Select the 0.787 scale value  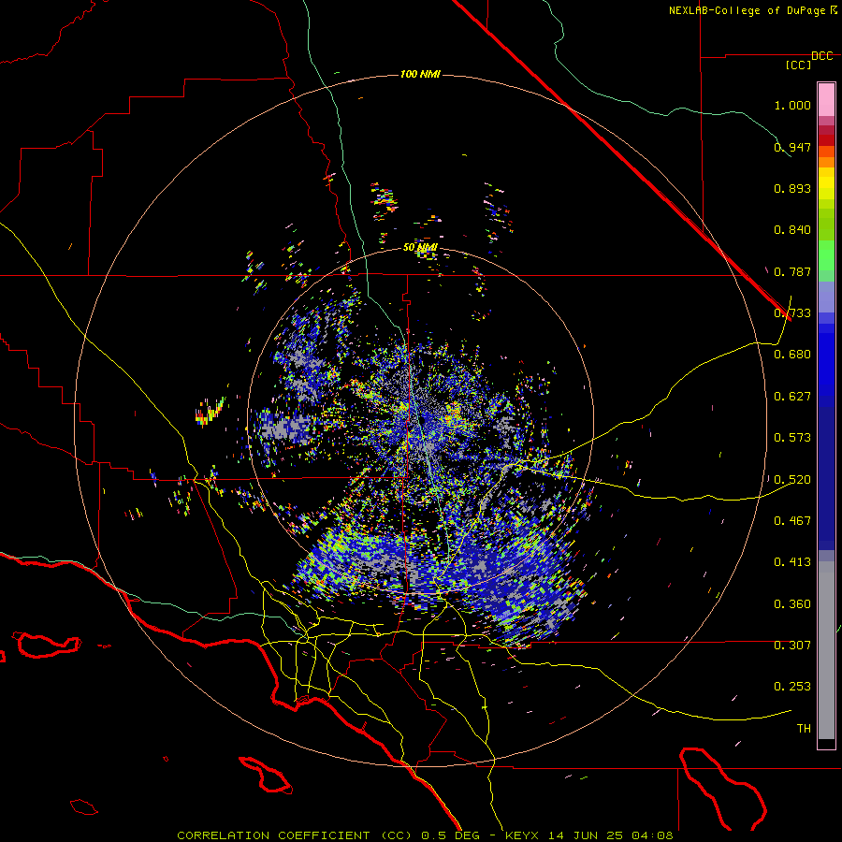click(x=792, y=271)
